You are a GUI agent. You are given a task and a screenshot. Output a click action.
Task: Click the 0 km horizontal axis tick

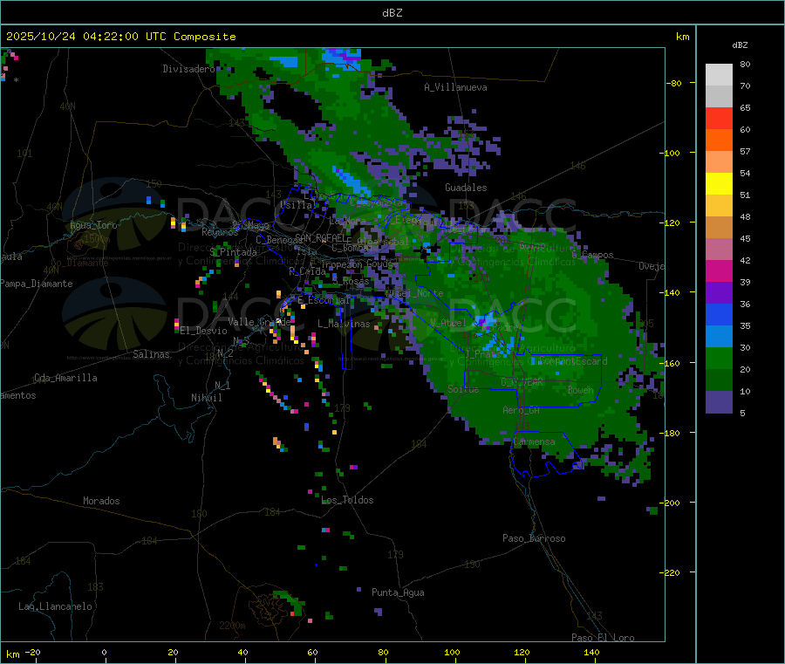104,652
